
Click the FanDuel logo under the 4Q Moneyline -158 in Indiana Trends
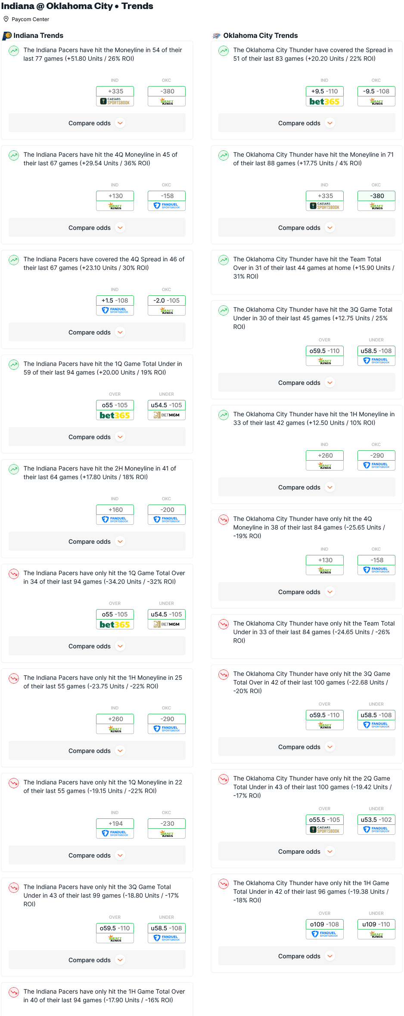click(x=167, y=206)
